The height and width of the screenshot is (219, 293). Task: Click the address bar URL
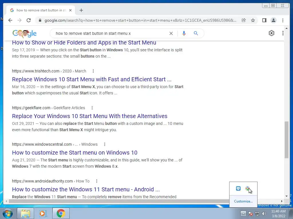[140, 20]
